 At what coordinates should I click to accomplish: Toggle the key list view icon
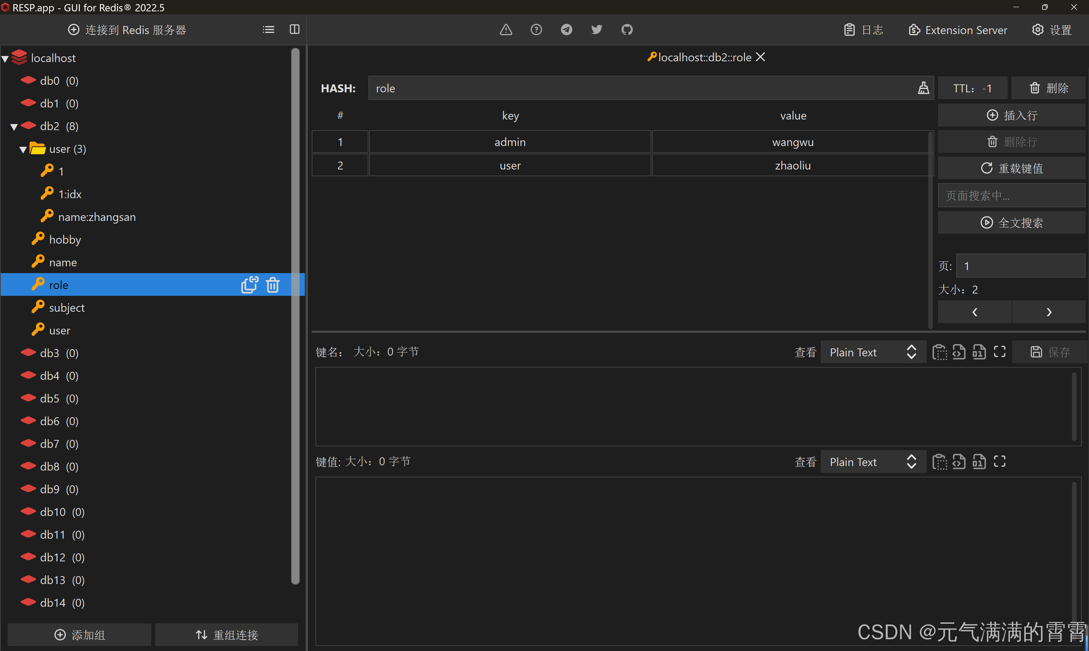click(x=269, y=30)
